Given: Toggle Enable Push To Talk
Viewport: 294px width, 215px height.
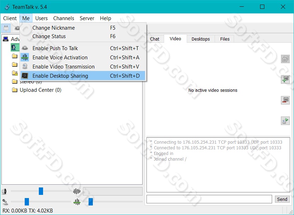Looking at the screenshot, I should pos(83,48).
